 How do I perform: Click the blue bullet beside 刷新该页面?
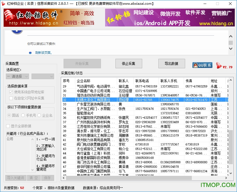pos(30,53)
